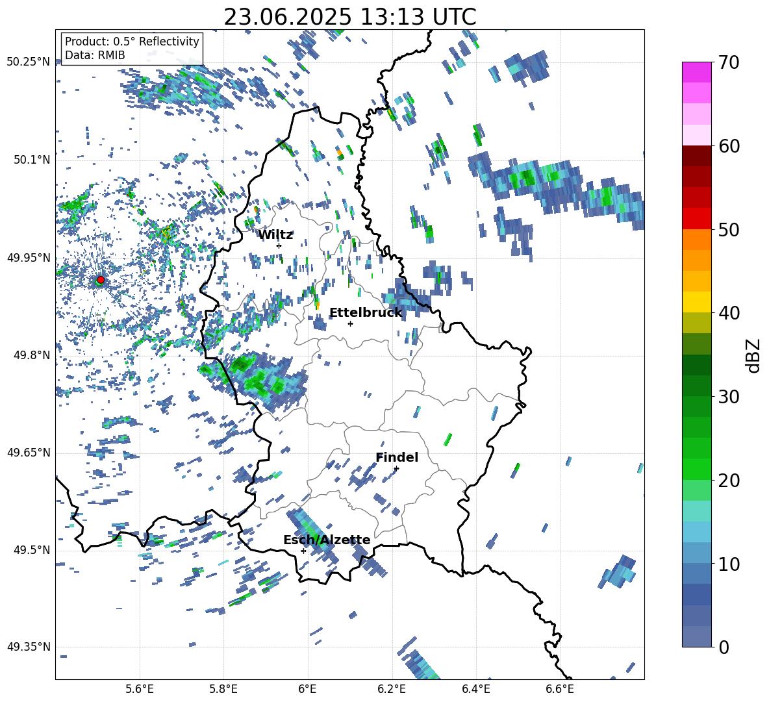This screenshot has width=769, height=702.
Task: Click the Wiltz city label
Action: point(275,235)
